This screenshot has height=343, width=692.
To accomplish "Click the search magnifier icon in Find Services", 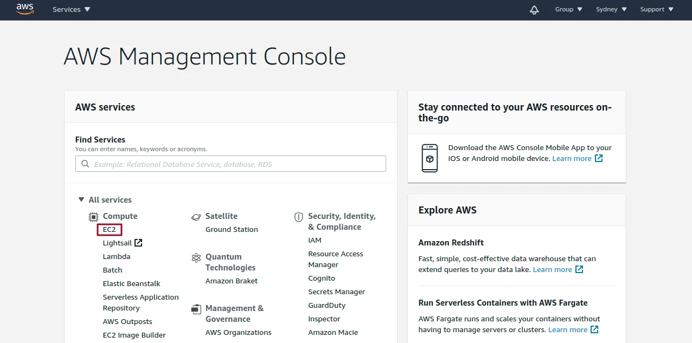I will tap(85, 164).
